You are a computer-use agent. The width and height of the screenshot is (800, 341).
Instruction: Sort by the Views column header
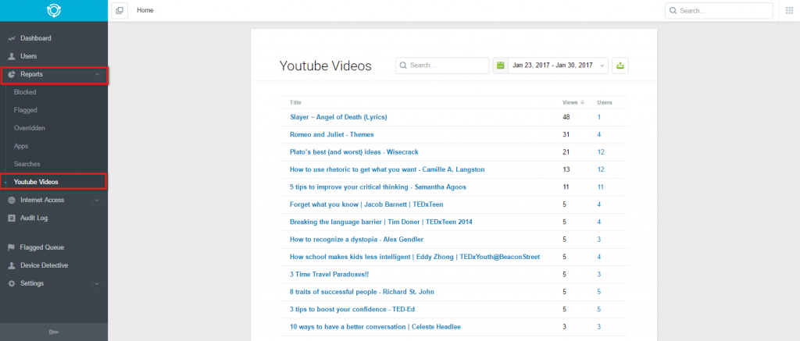point(570,102)
